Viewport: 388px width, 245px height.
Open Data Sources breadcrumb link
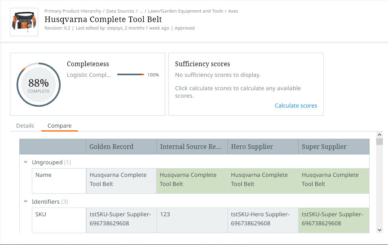coord(120,11)
